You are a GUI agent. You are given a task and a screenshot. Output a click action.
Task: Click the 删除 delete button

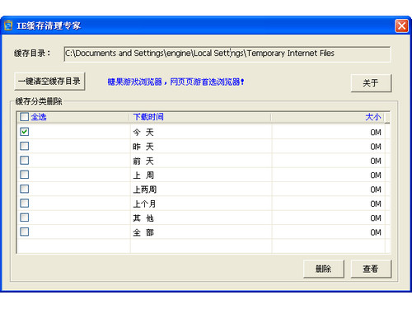pyautogui.click(x=323, y=269)
